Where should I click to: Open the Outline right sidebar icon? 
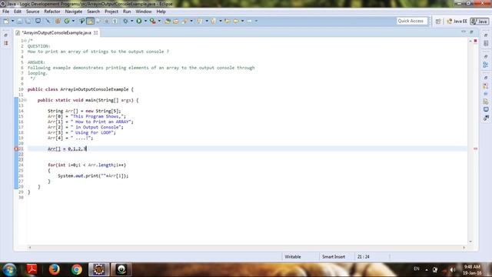click(486, 65)
